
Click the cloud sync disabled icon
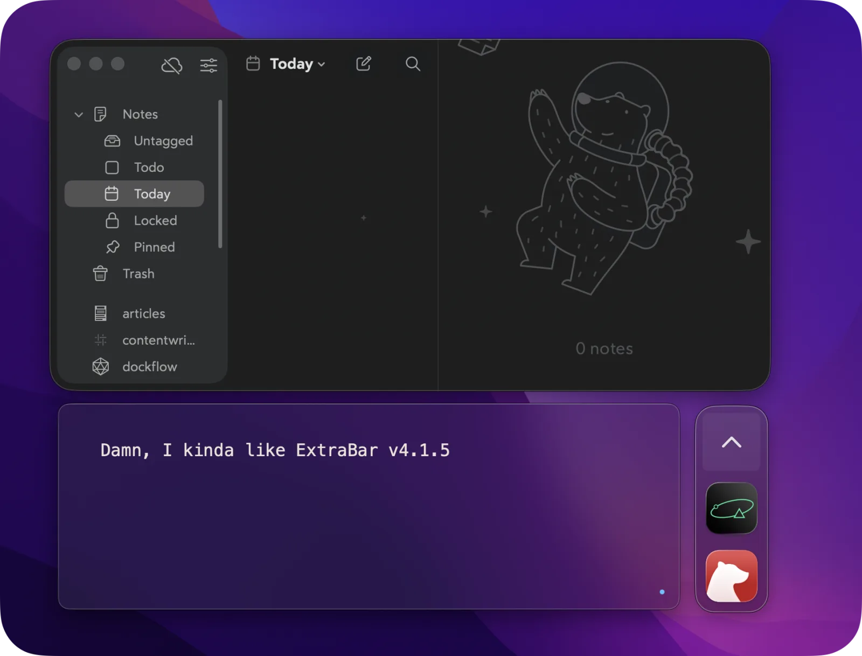[x=172, y=65]
